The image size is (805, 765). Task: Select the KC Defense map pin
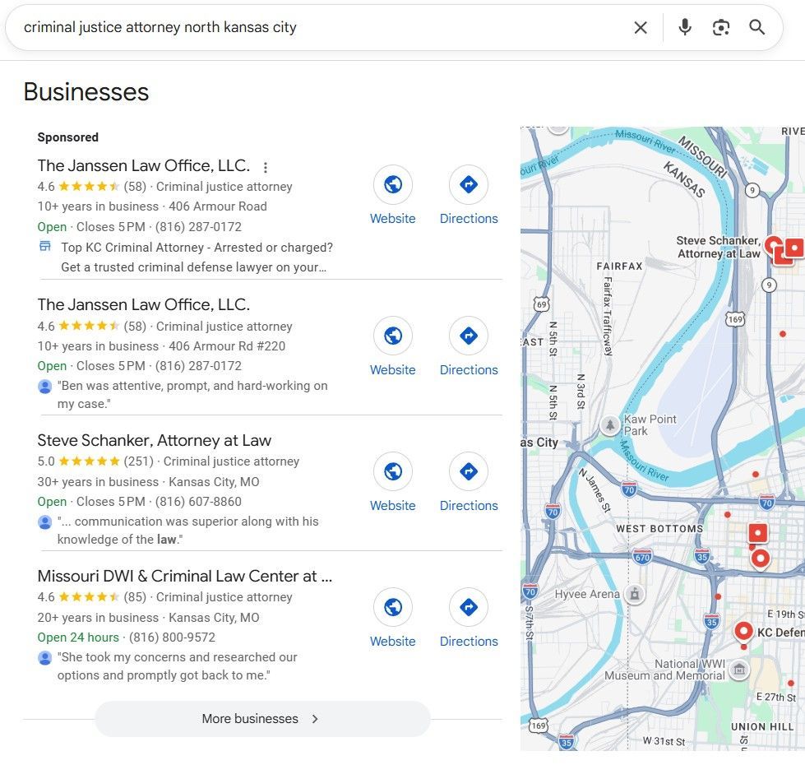[x=743, y=631]
